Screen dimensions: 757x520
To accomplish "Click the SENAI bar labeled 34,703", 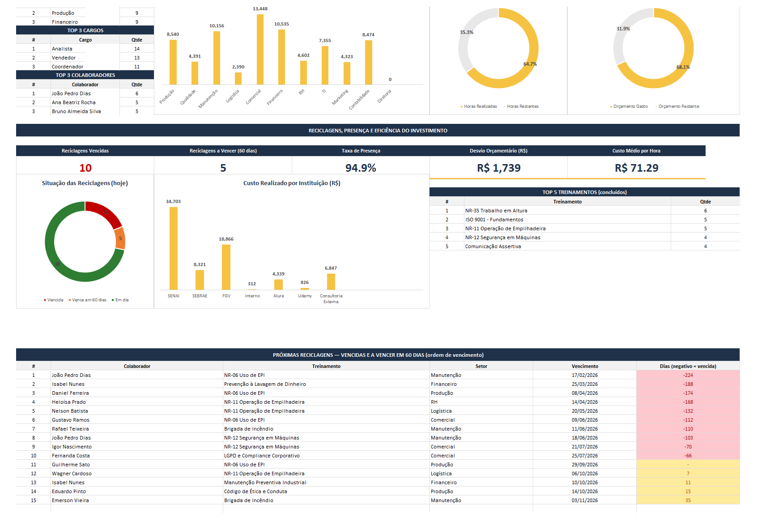I will (174, 248).
